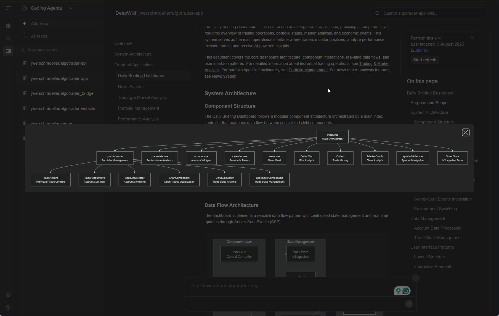The width and height of the screenshot is (499, 316).
Task: Open the 23d61d commit link
Action: 419,50
